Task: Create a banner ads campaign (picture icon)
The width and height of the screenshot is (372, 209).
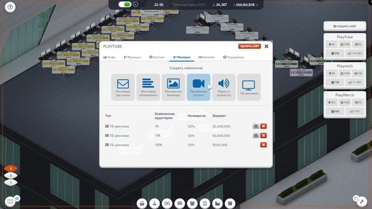Action: (x=173, y=87)
